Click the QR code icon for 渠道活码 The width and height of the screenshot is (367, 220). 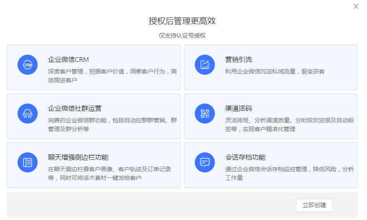click(x=205, y=114)
